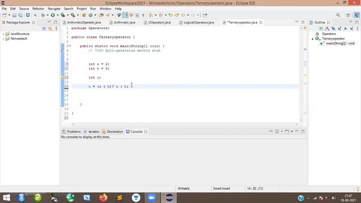Click the New file wizard toolbar icon

coord(5,15)
